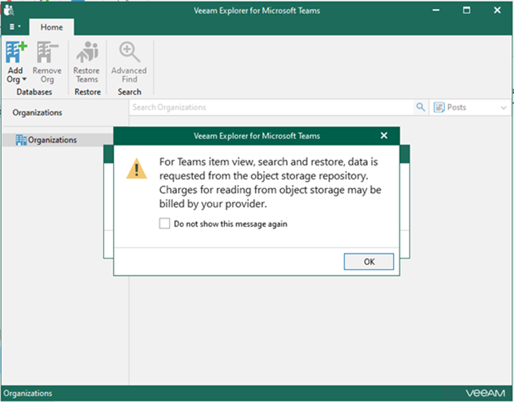The width and height of the screenshot is (514, 402).
Task: Click the warning triangle icon in dialog
Action: tap(136, 168)
